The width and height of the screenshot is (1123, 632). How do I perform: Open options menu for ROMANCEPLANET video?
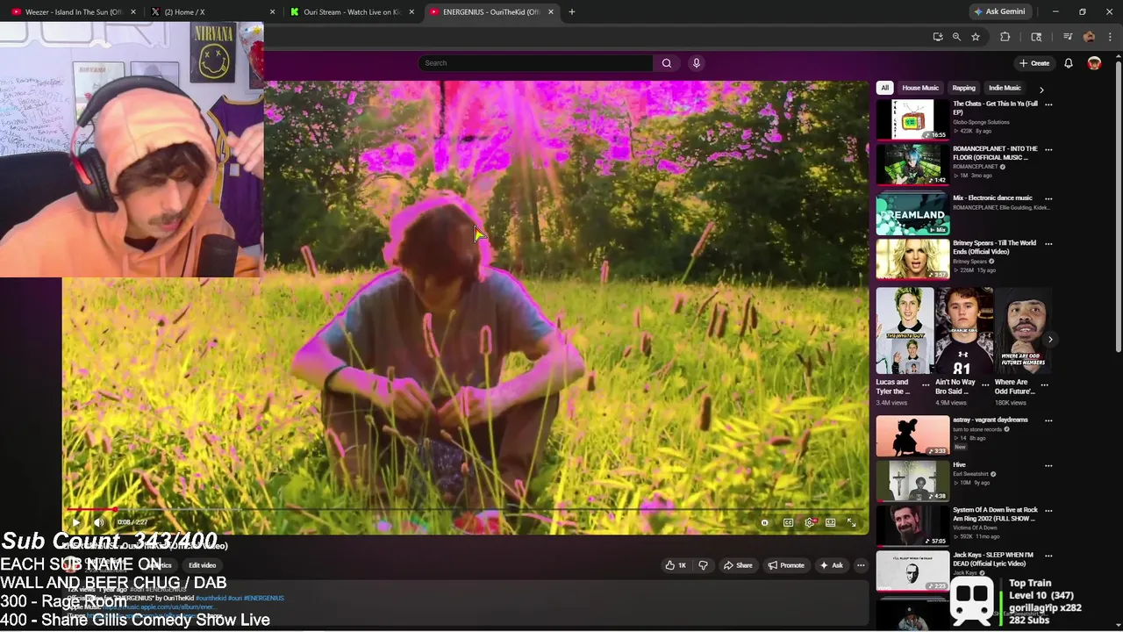[x=1048, y=149]
